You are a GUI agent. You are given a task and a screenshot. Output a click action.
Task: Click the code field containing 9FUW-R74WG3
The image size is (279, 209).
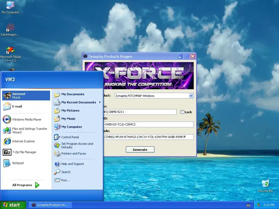[148, 137]
